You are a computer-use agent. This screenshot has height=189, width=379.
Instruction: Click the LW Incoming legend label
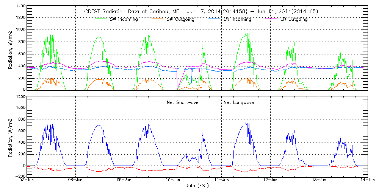(x=237, y=19)
